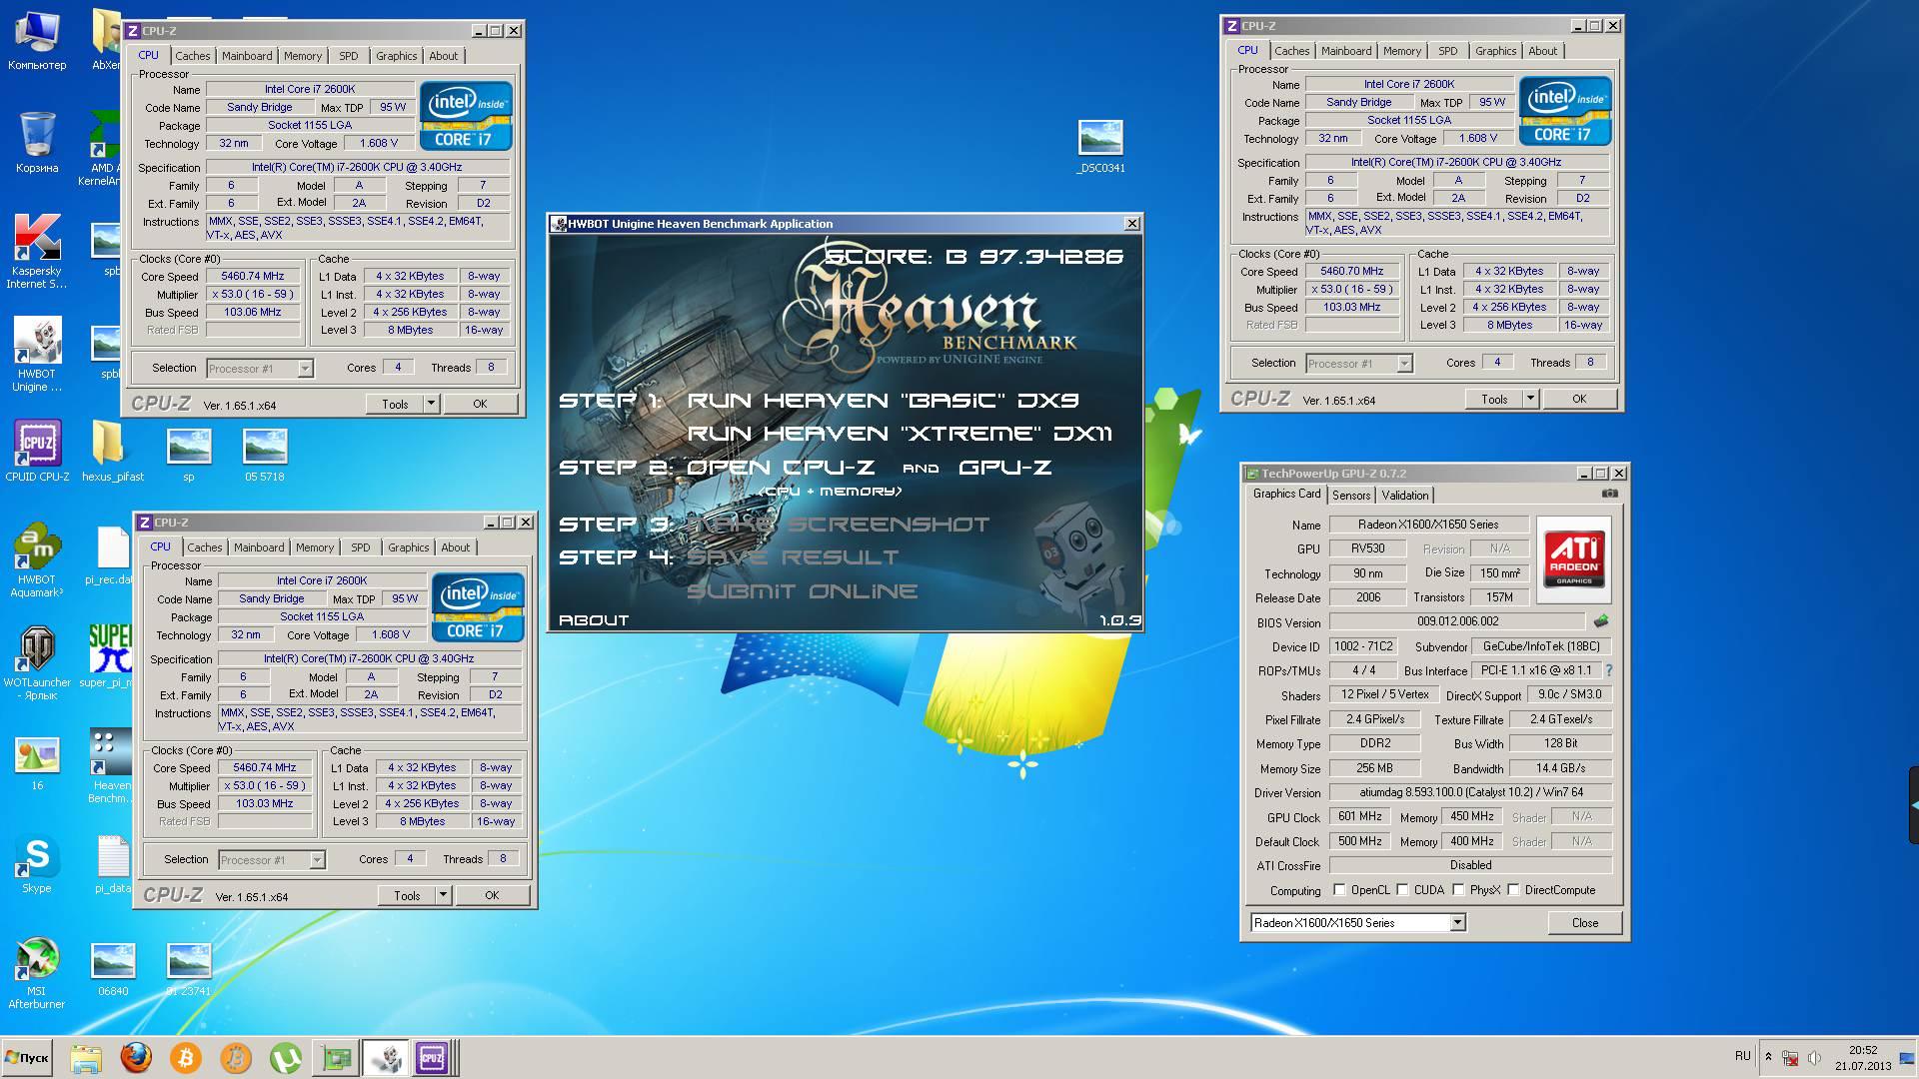Open Processor #1 selection in top-left CPU-Z

pyautogui.click(x=260, y=369)
